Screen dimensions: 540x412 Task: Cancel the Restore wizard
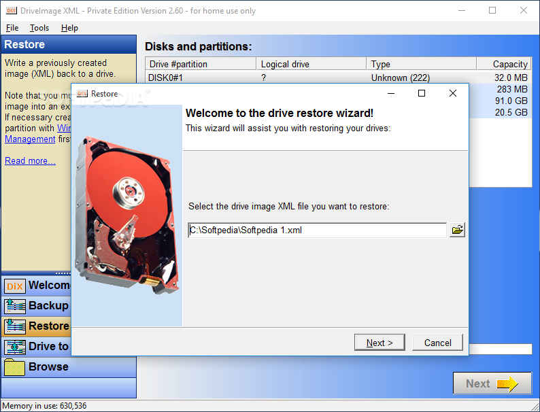(437, 343)
